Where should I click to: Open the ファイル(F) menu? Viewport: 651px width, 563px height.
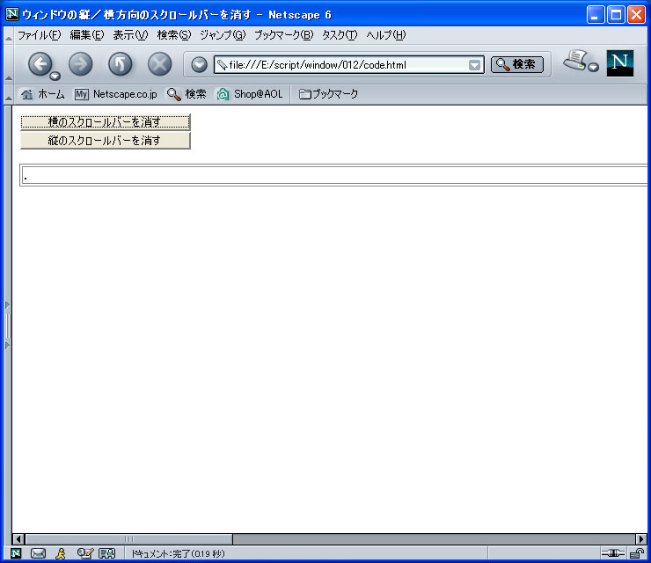(x=39, y=35)
